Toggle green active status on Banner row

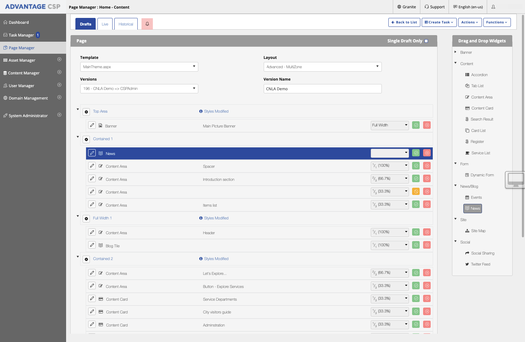pyautogui.click(x=416, y=125)
